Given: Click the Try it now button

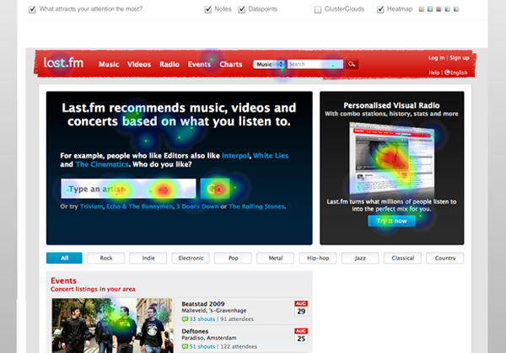Looking at the screenshot, I should (390, 222).
